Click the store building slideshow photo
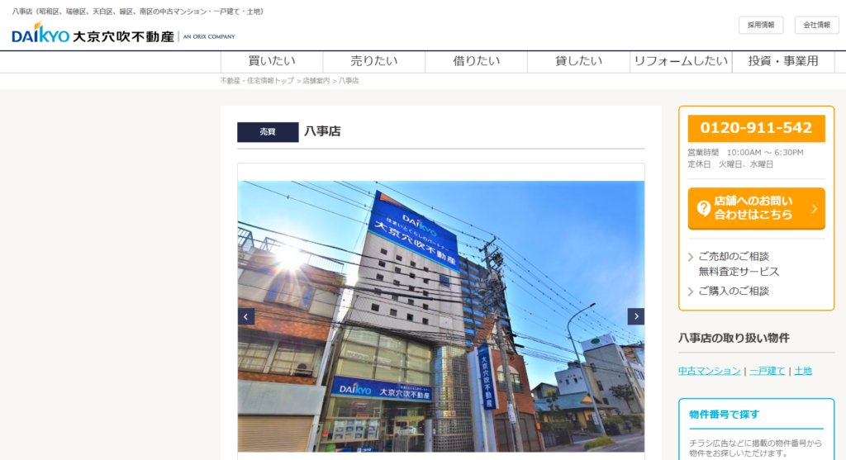The width and height of the screenshot is (846, 460). (x=441, y=316)
